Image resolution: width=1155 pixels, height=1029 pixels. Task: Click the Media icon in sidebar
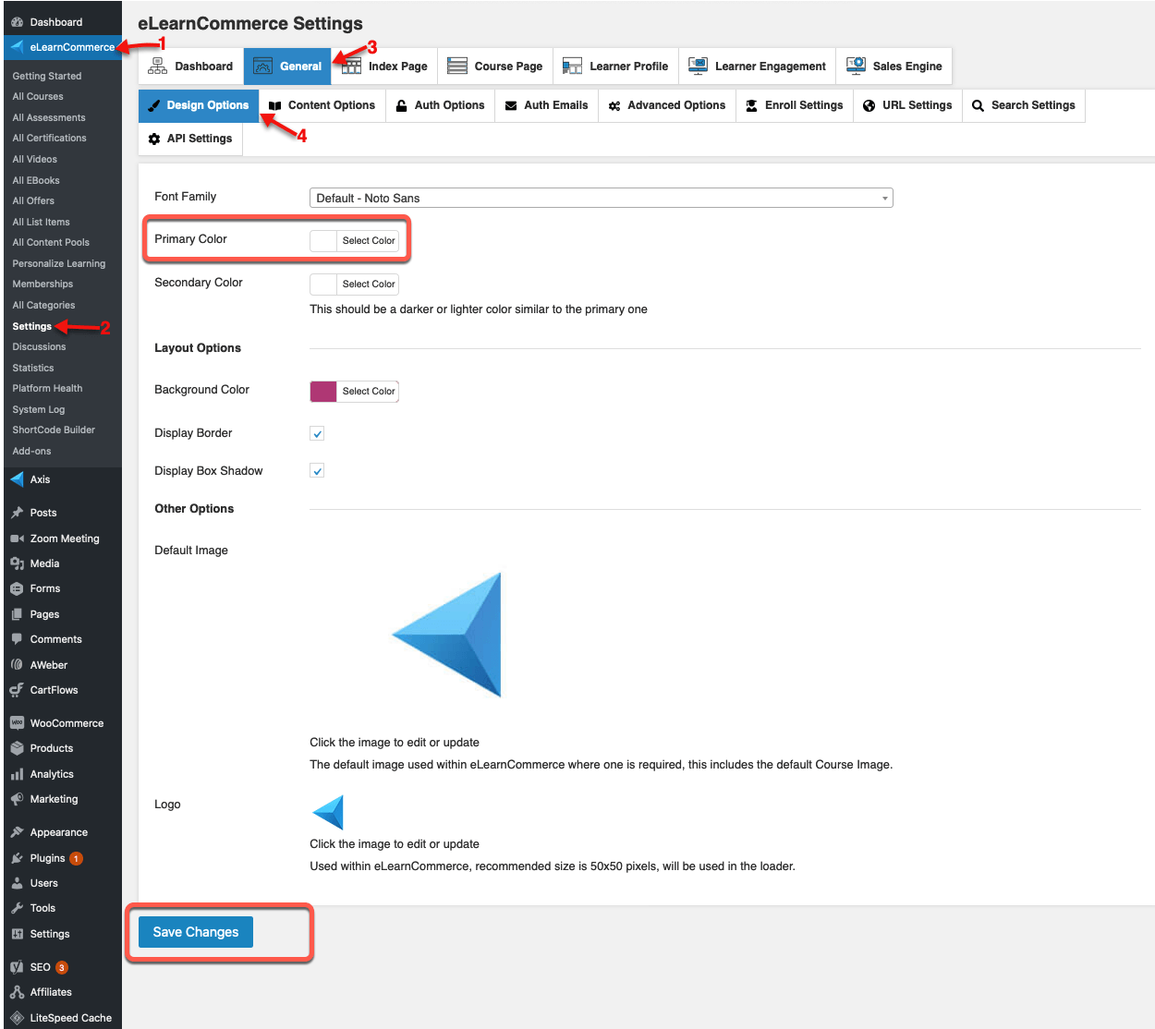(x=17, y=563)
